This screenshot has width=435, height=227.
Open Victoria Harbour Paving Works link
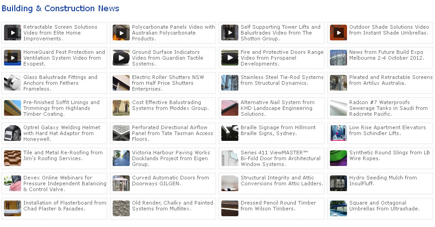(171, 158)
